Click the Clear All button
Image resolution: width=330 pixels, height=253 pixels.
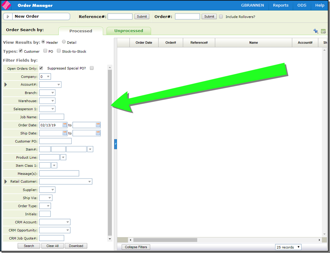[x=53, y=246]
